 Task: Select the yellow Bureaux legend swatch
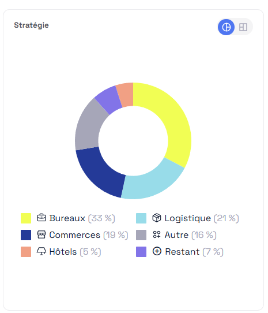click(26, 218)
